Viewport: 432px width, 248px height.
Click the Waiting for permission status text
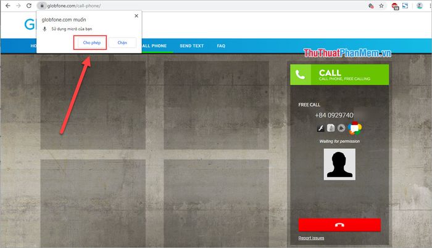point(339,141)
